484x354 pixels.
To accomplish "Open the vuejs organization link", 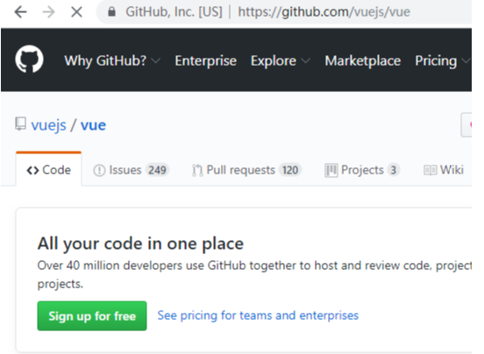I will click(48, 125).
